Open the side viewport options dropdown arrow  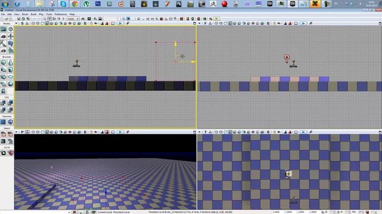16,24
